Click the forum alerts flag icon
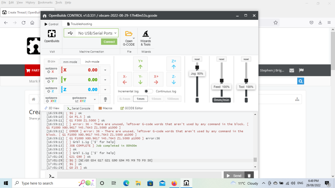The height and width of the screenshot is (188, 335). pos(301,70)
